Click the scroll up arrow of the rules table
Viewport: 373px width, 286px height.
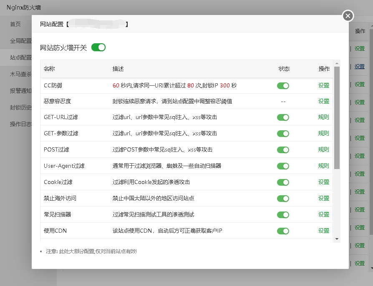click(337, 63)
